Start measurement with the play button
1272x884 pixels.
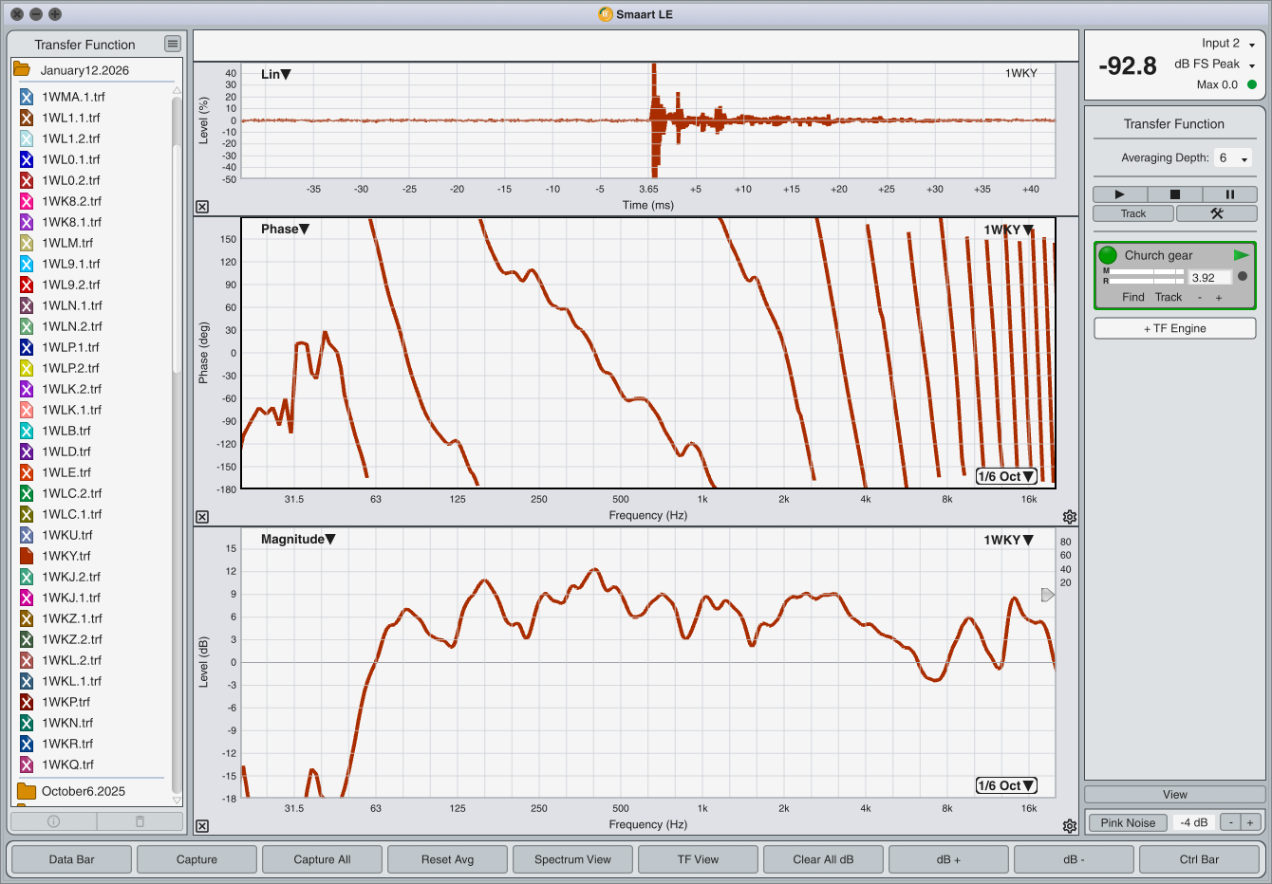[x=1119, y=194]
